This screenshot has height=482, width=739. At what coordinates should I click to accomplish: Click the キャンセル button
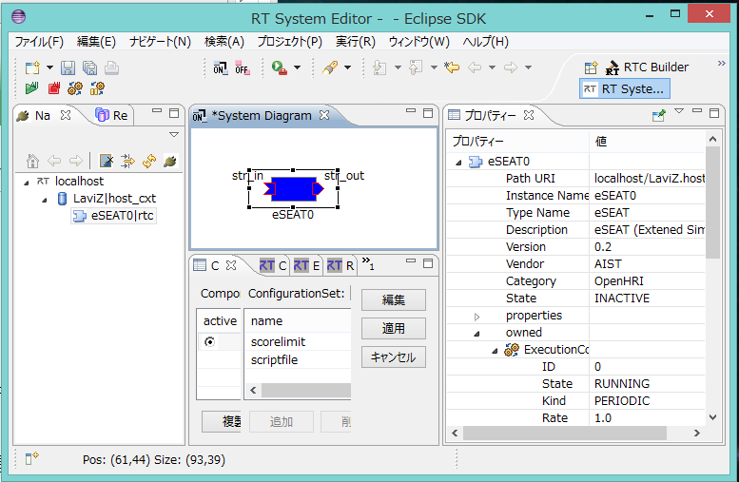click(394, 357)
